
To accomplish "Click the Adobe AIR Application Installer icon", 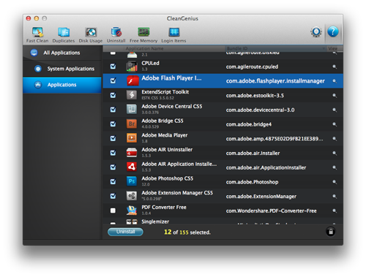I will [x=132, y=167].
